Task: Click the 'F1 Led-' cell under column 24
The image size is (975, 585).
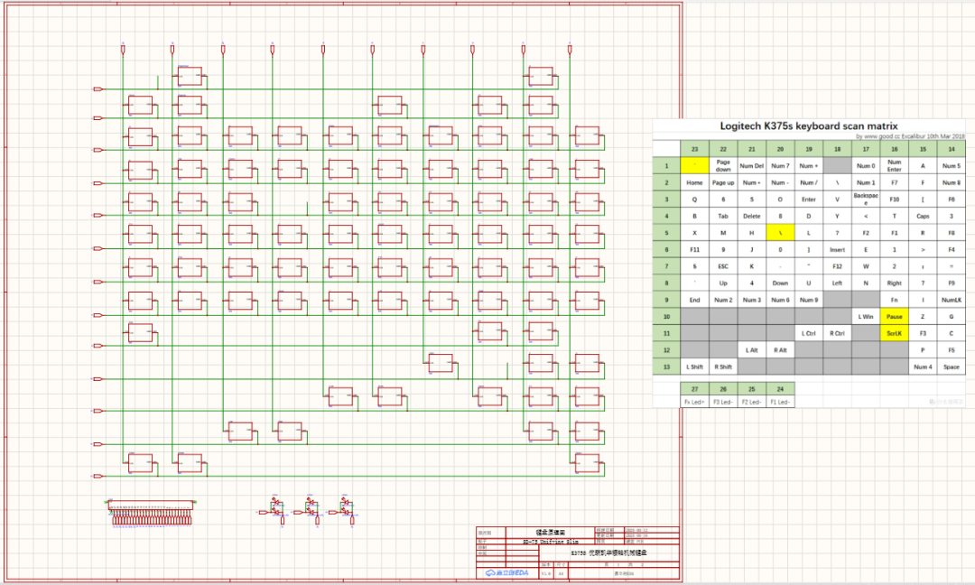Action: (780, 403)
